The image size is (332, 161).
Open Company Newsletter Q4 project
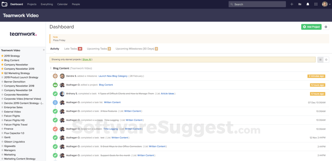(18, 90)
